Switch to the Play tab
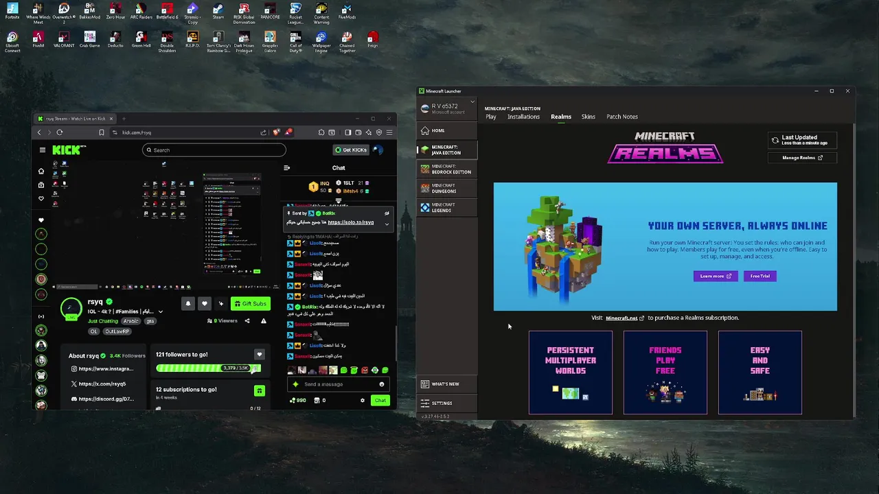Screen dimensions: 879x494 click(x=491, y=117)
